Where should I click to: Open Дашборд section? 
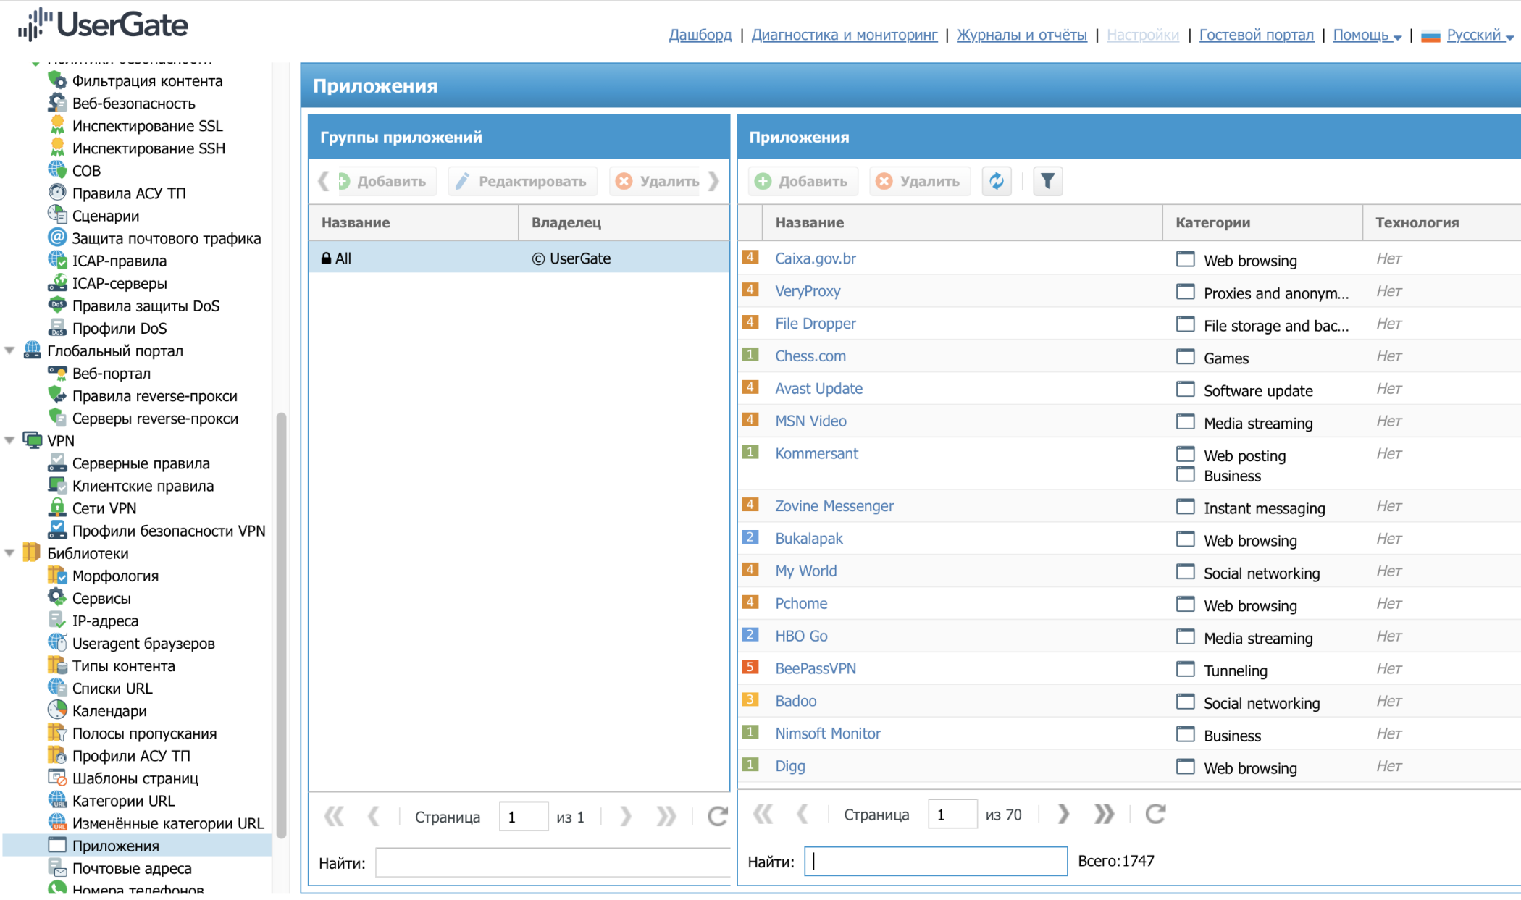[700, 35]
